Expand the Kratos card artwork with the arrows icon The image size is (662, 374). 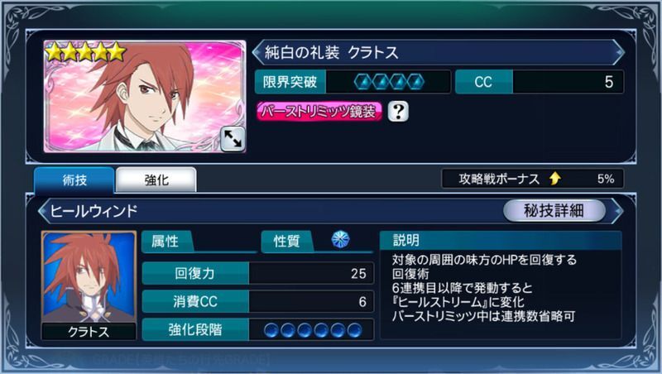pyautogui.click(x=233, y=139)
